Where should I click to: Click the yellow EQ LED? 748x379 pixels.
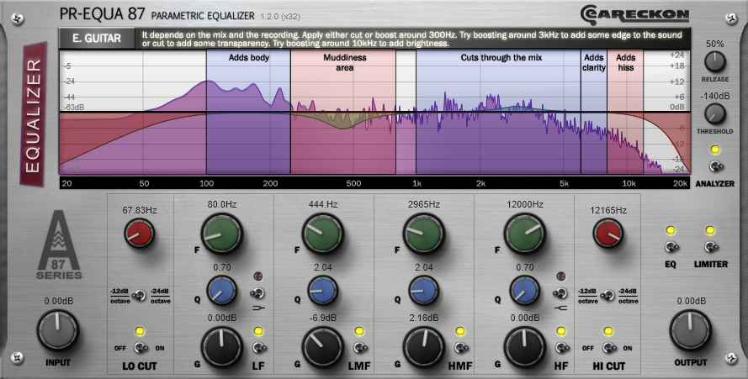click(x=671, y=231)
